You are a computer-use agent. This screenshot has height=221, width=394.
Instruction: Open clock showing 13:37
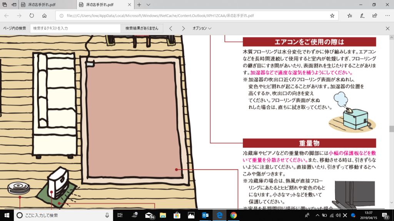368,215
